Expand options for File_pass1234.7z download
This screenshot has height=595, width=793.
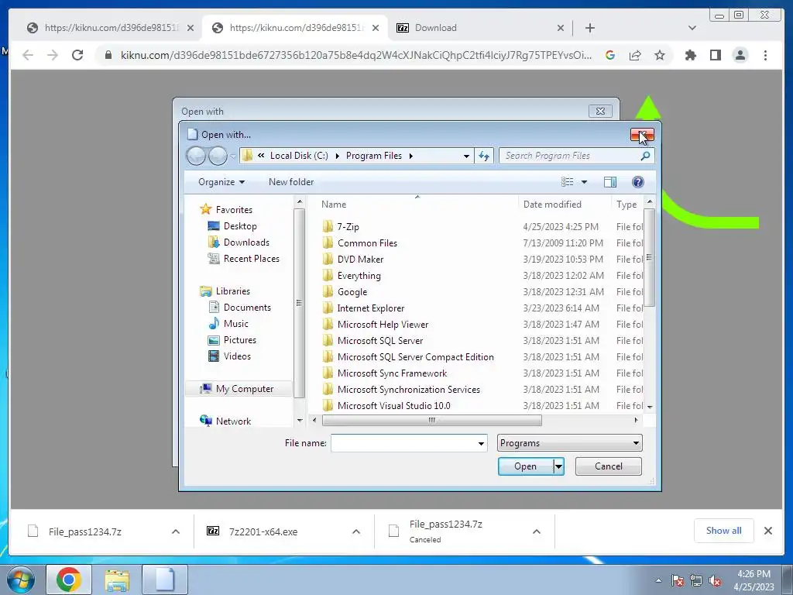point(176,531)
